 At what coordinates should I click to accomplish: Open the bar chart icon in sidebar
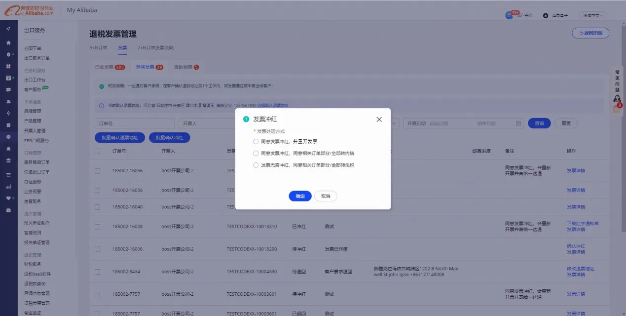(8, 187)
